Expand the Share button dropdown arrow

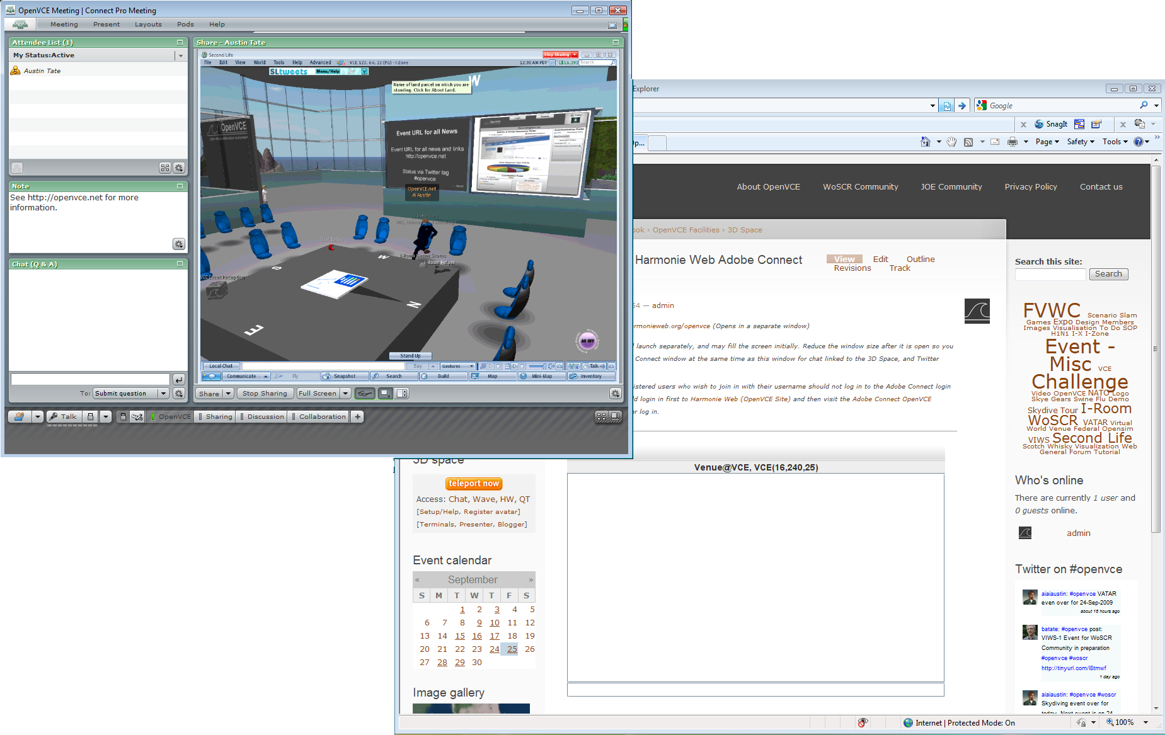[228, 394]
